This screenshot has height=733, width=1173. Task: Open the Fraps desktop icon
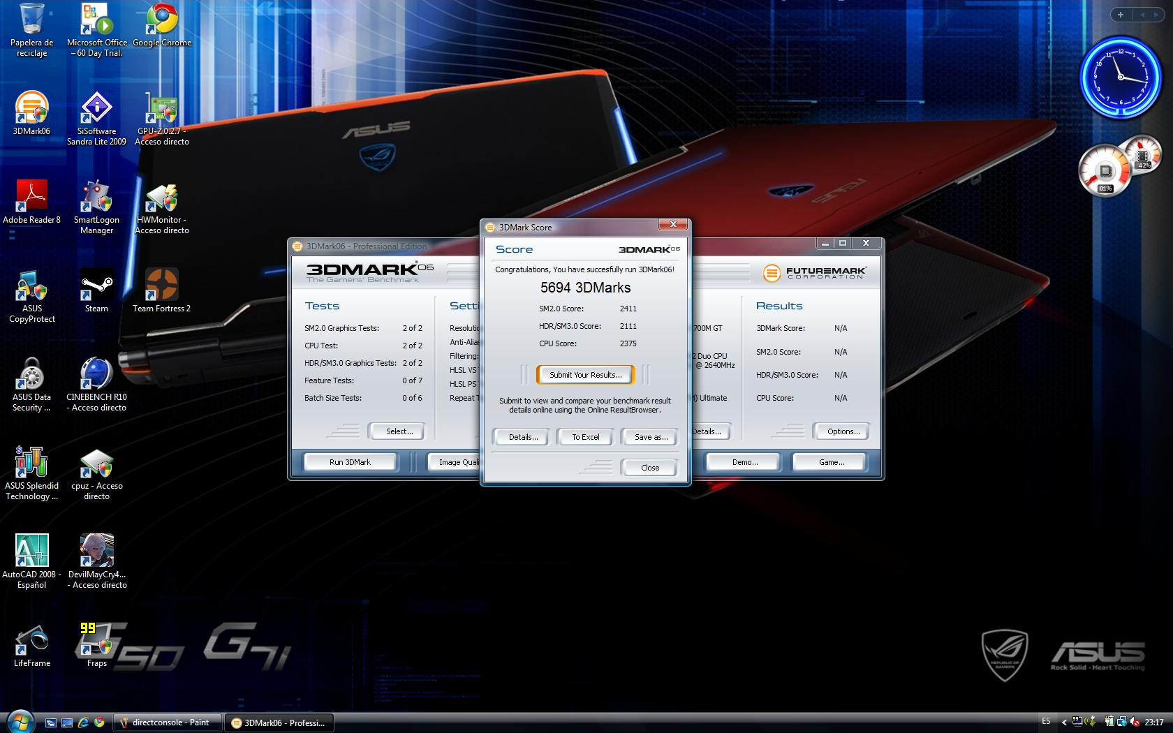[x=96, y=641]
